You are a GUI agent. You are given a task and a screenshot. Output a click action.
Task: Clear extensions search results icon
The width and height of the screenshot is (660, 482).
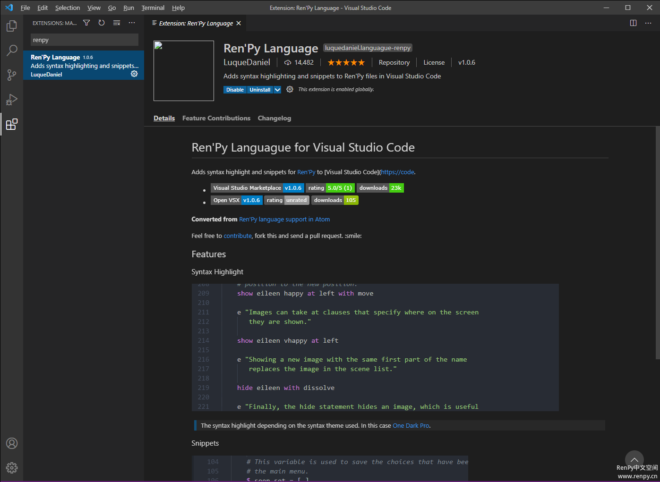(x=117, y=23)
